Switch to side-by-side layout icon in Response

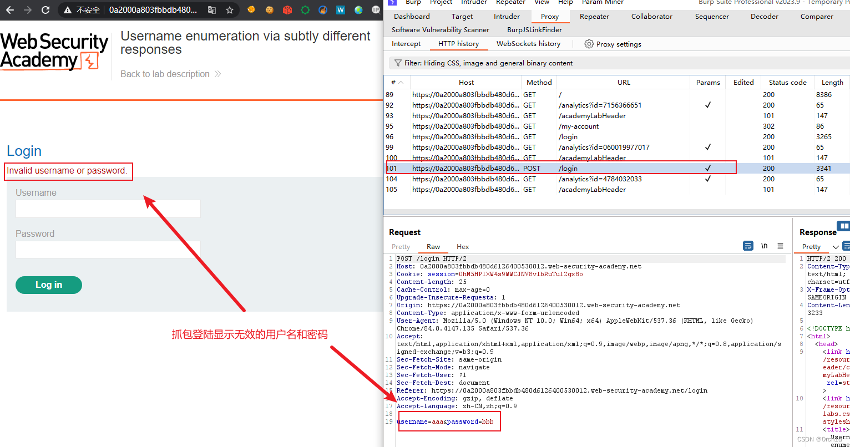[x=844, y=226]
